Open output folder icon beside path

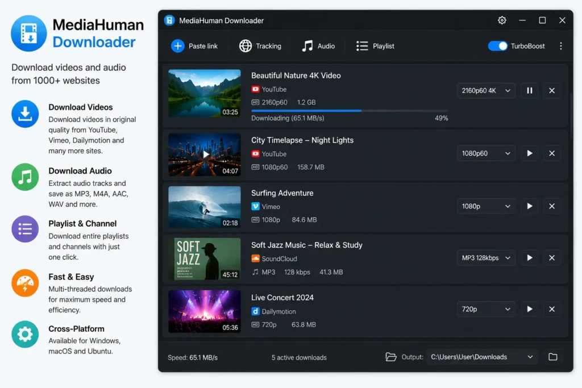click(x=552, y=357)
